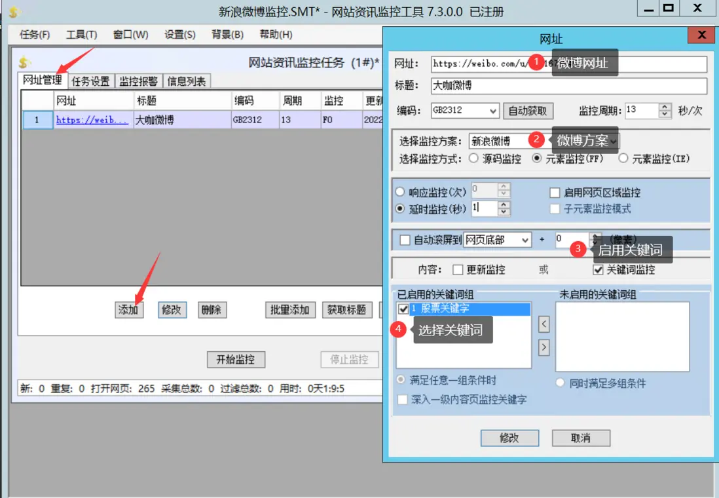This screenshot has width=719, height=498.
Task: Click the 批量添加 batch add button
Action: 289,309
